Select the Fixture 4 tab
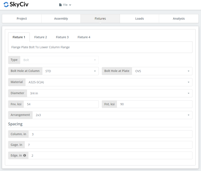 [x=84, y=37]
